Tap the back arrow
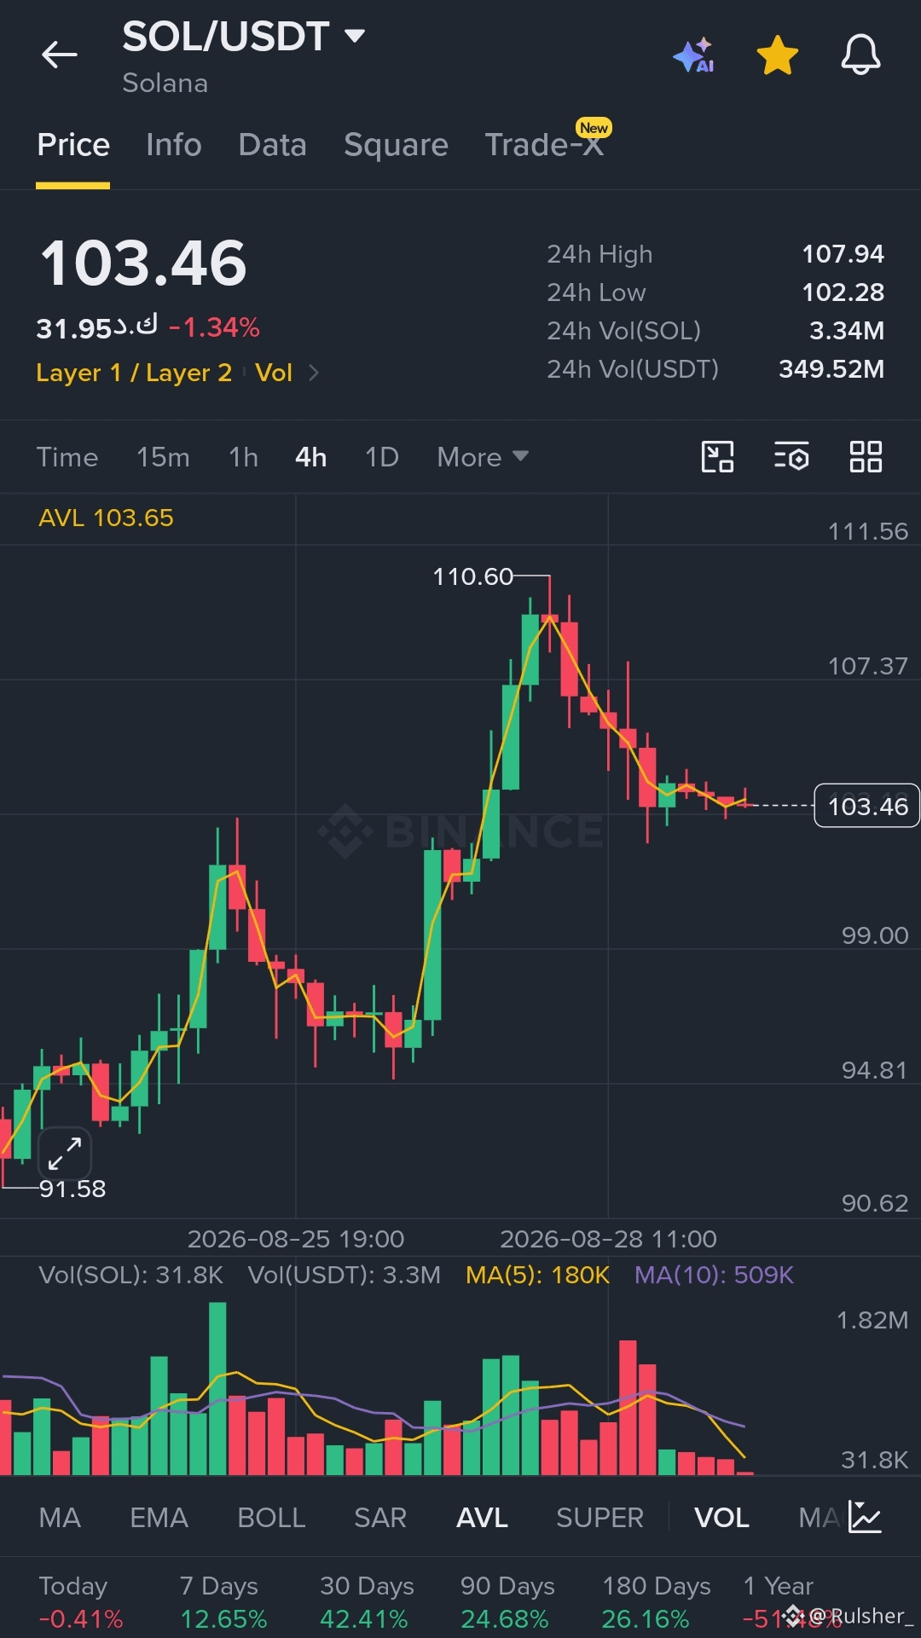Viewport: 921px width, 1638px height. tap(59, 55)
